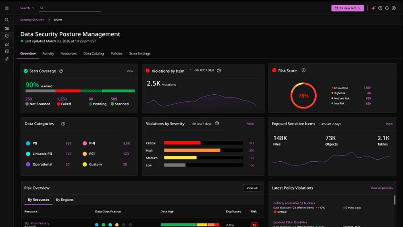Screen dimensions: 403x227
Task: Expand the Search type dropdown
Action: tap(27, 8)
